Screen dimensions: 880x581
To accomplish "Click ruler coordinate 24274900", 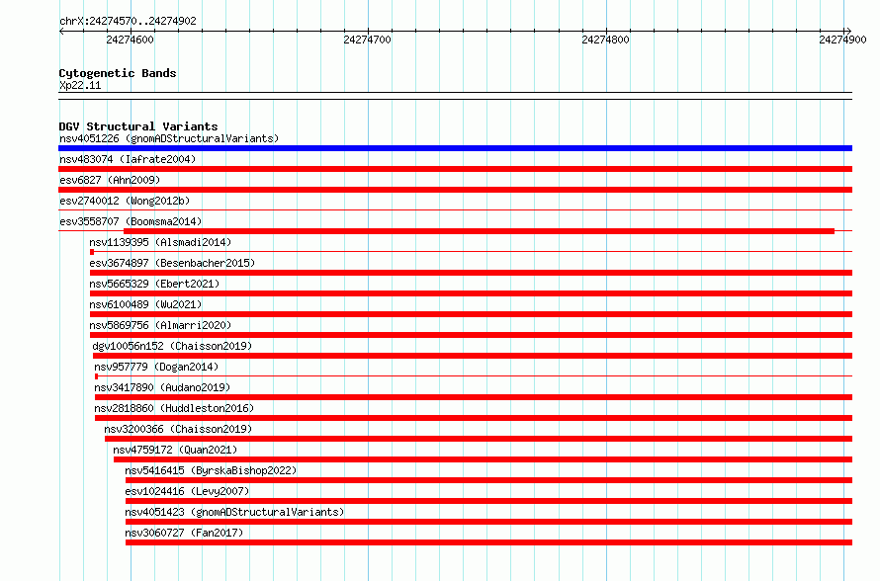I will coord(842,40).
